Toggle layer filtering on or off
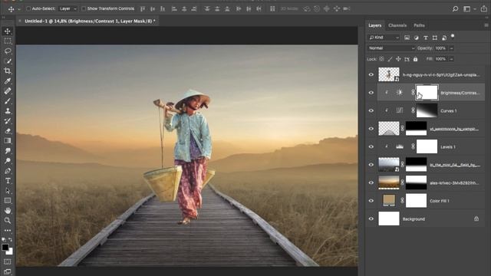The height and width of the screenshot is (276, 491). click(x=453, y=36)
